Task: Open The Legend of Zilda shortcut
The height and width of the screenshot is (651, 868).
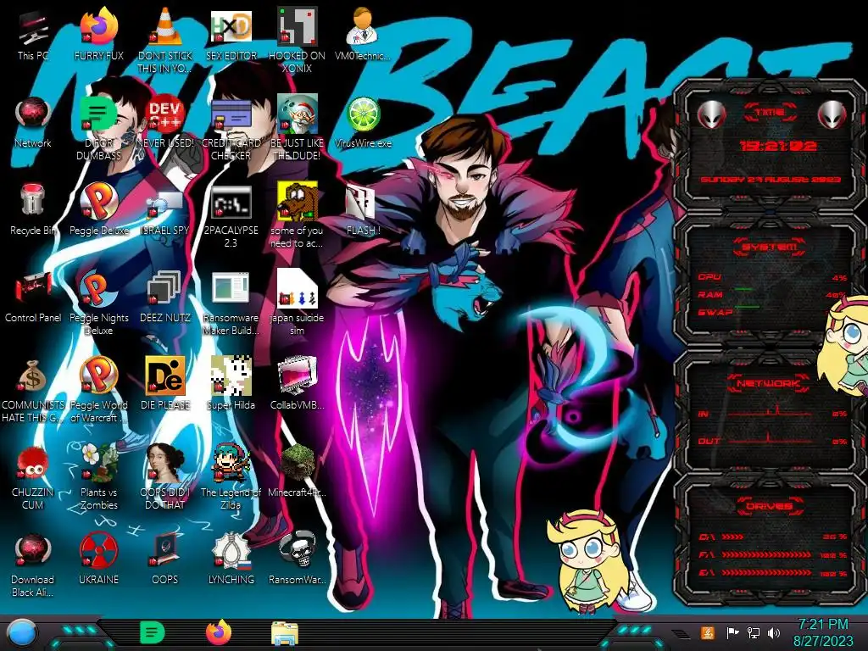Action: point(231,477)
